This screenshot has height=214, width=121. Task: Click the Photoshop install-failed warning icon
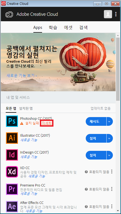pyautogui.click(x=22, y=124)
